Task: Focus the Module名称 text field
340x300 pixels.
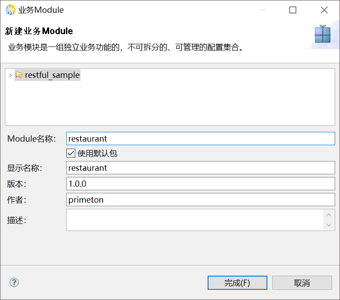Action: [200, 138]
